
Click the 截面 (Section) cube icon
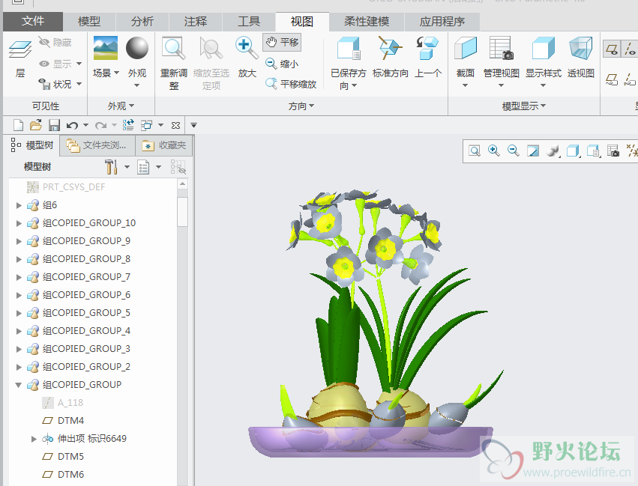[x=465, y=48]
